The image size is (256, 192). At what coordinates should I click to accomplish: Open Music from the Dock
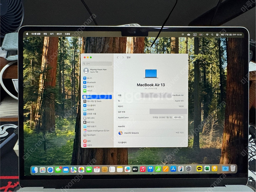pyautogui.click(x=143, y=169)
